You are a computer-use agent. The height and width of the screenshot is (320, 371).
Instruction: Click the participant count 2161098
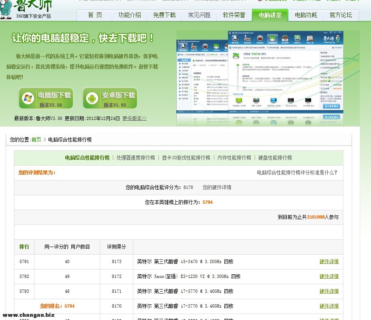click(x=316, y=217)
